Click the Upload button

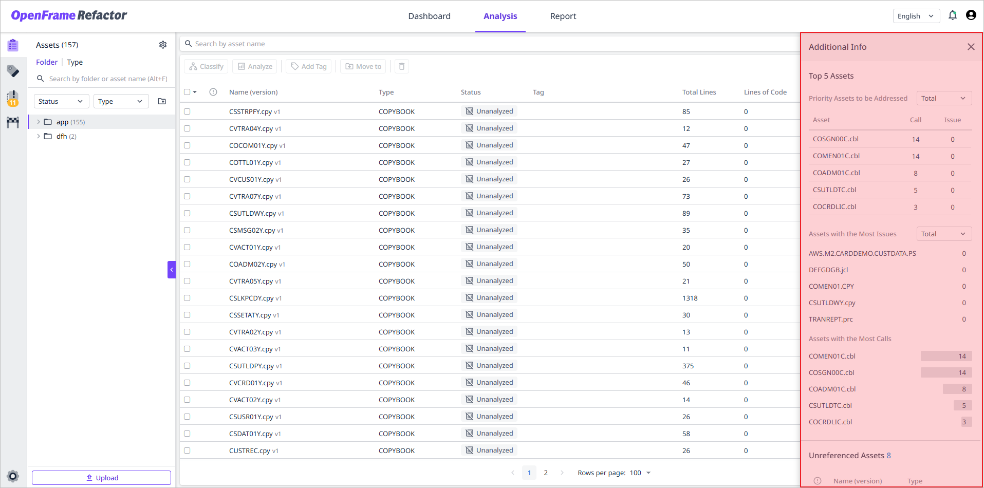click(x=101, y=478)
